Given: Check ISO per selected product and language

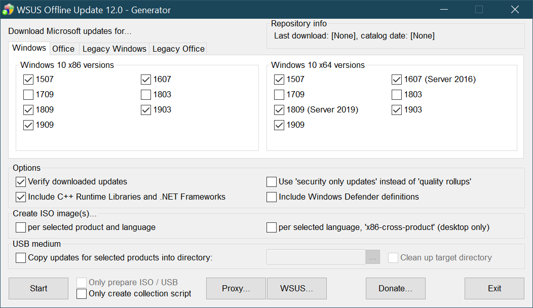Looking at the screenshot, I should tap(21, 227).
